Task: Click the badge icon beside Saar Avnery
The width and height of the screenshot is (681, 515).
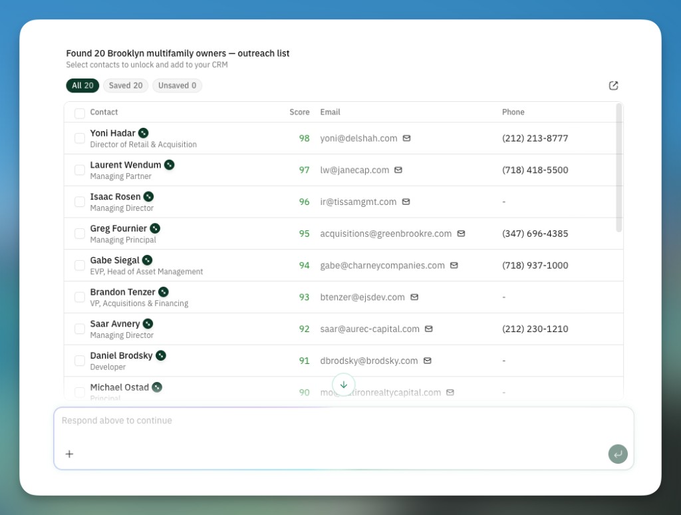Action: [x=148, y=323]
